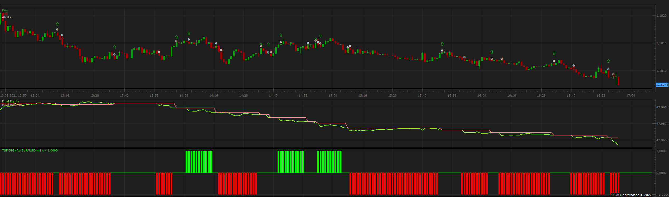Click the red Sell legend label

click(x=5, y=14)
